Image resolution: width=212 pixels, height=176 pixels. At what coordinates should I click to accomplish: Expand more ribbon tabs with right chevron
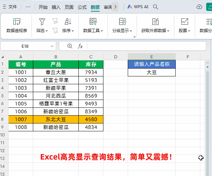(115, 7)
